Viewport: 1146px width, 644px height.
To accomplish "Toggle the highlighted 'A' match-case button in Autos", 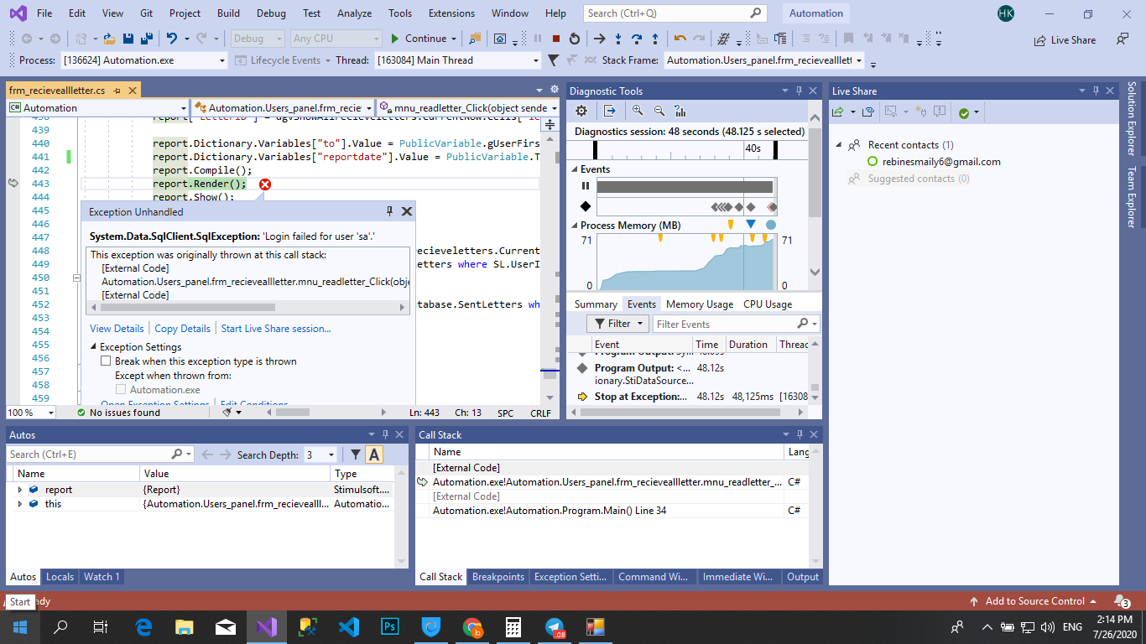I will coord(374,454).
